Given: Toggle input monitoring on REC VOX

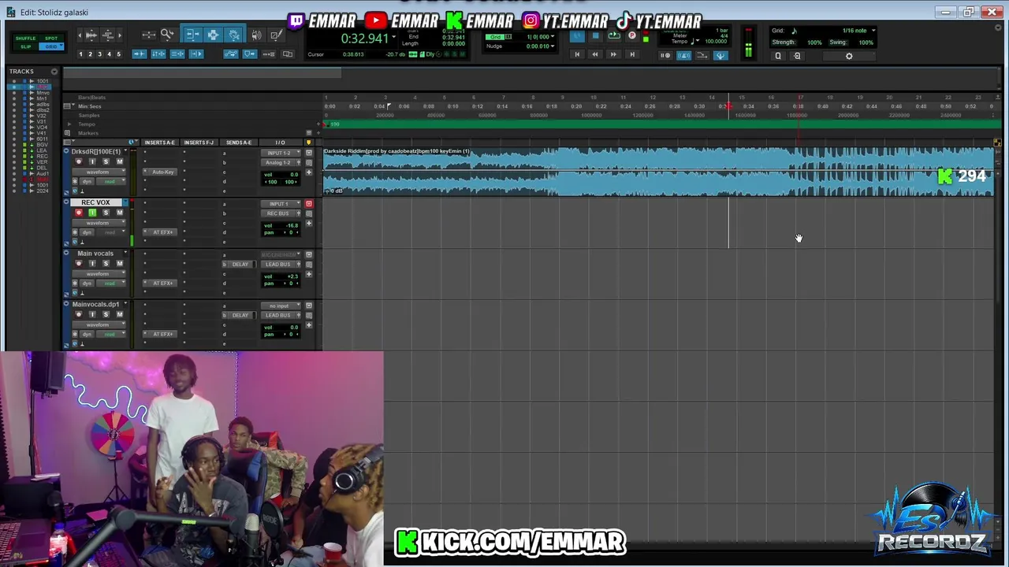Looking at the screenshot, I should (92, 213).
